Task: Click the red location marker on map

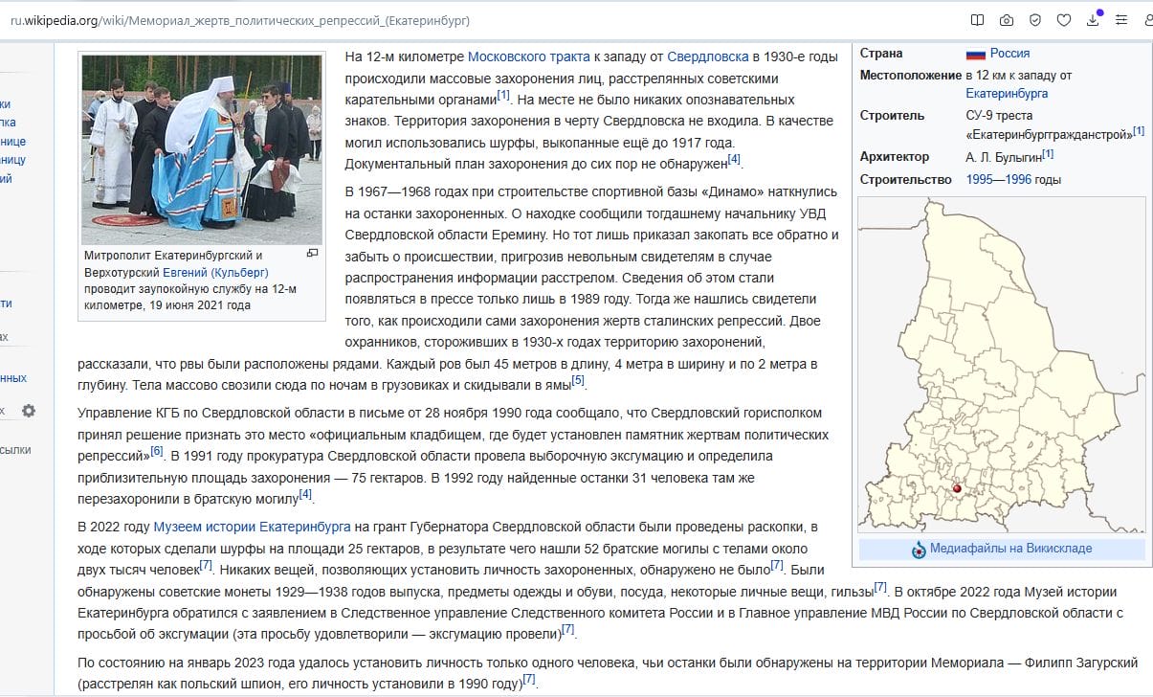Action: [x=956, y=488]
